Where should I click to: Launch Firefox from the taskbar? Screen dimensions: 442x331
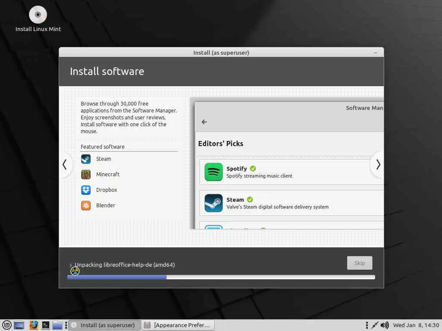34,325
